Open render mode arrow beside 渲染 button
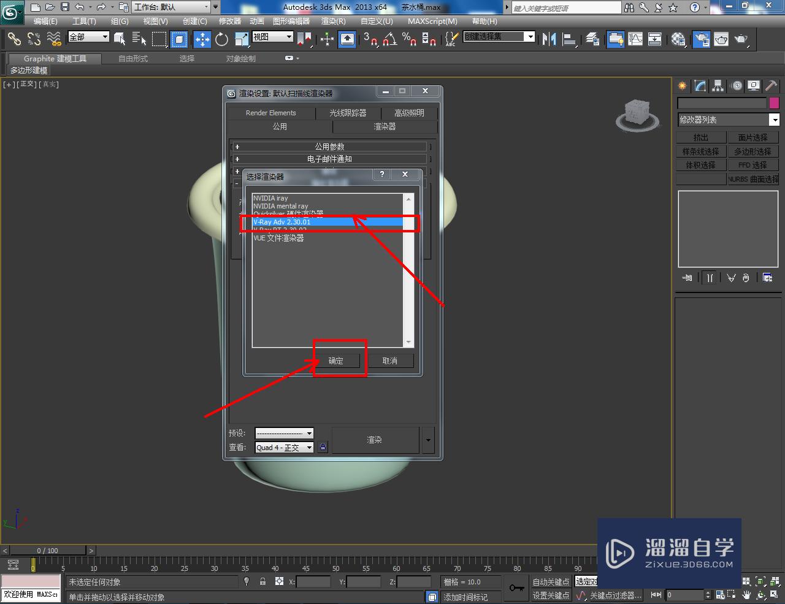 (428, 440)
